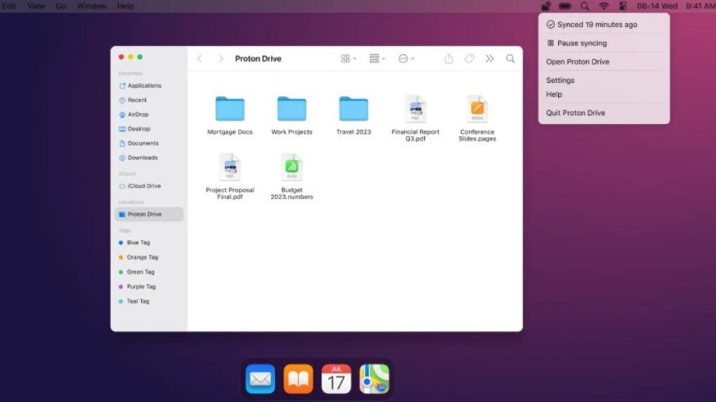The width and height of the screenshot is (716, 402).
Task: Open the Mortgage Docs folder icon
Action: (230, 109)
